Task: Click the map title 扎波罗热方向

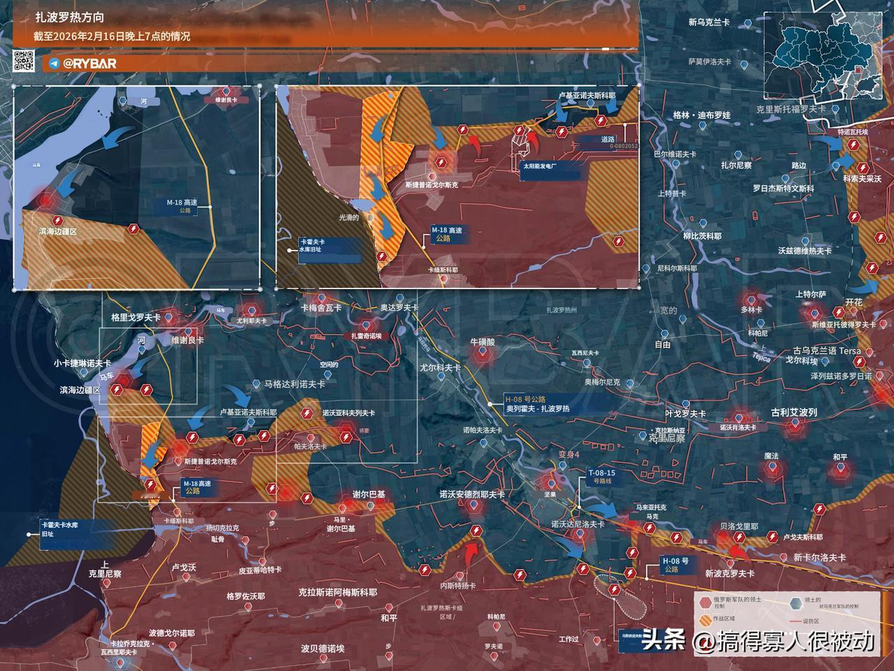Action: (x=69, y=17)
